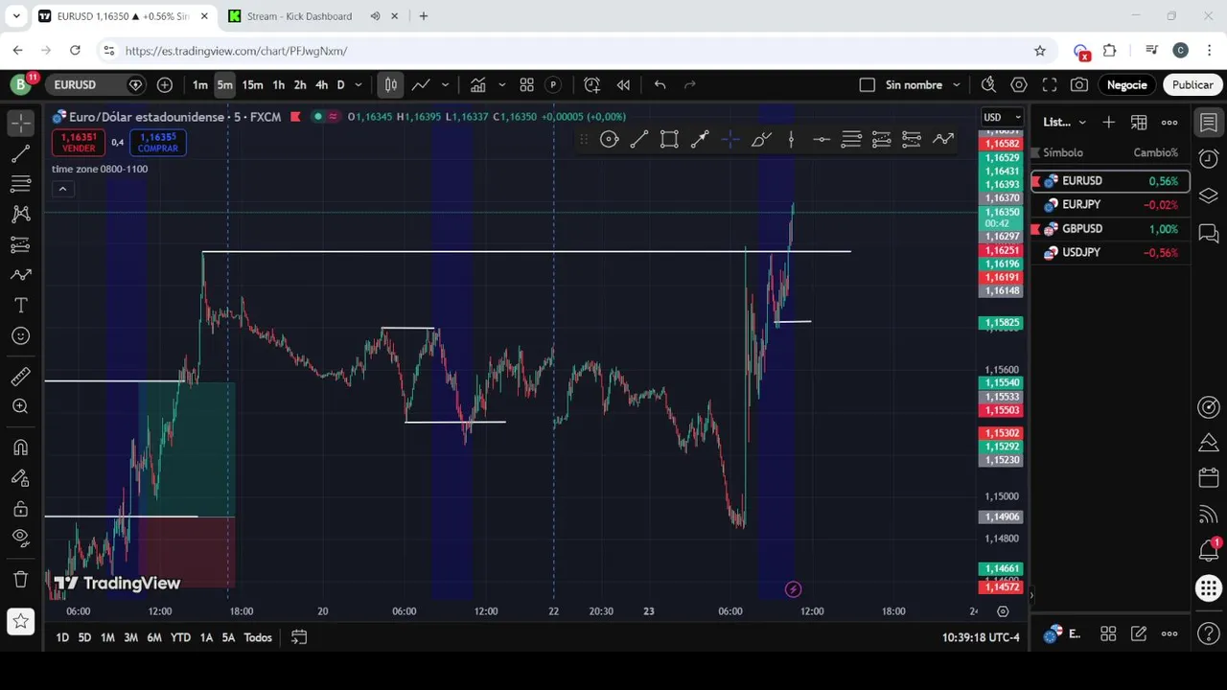Check the layout box beside Sin nombre
This screenshot has width=1227, height=690.
coord(868,85)
